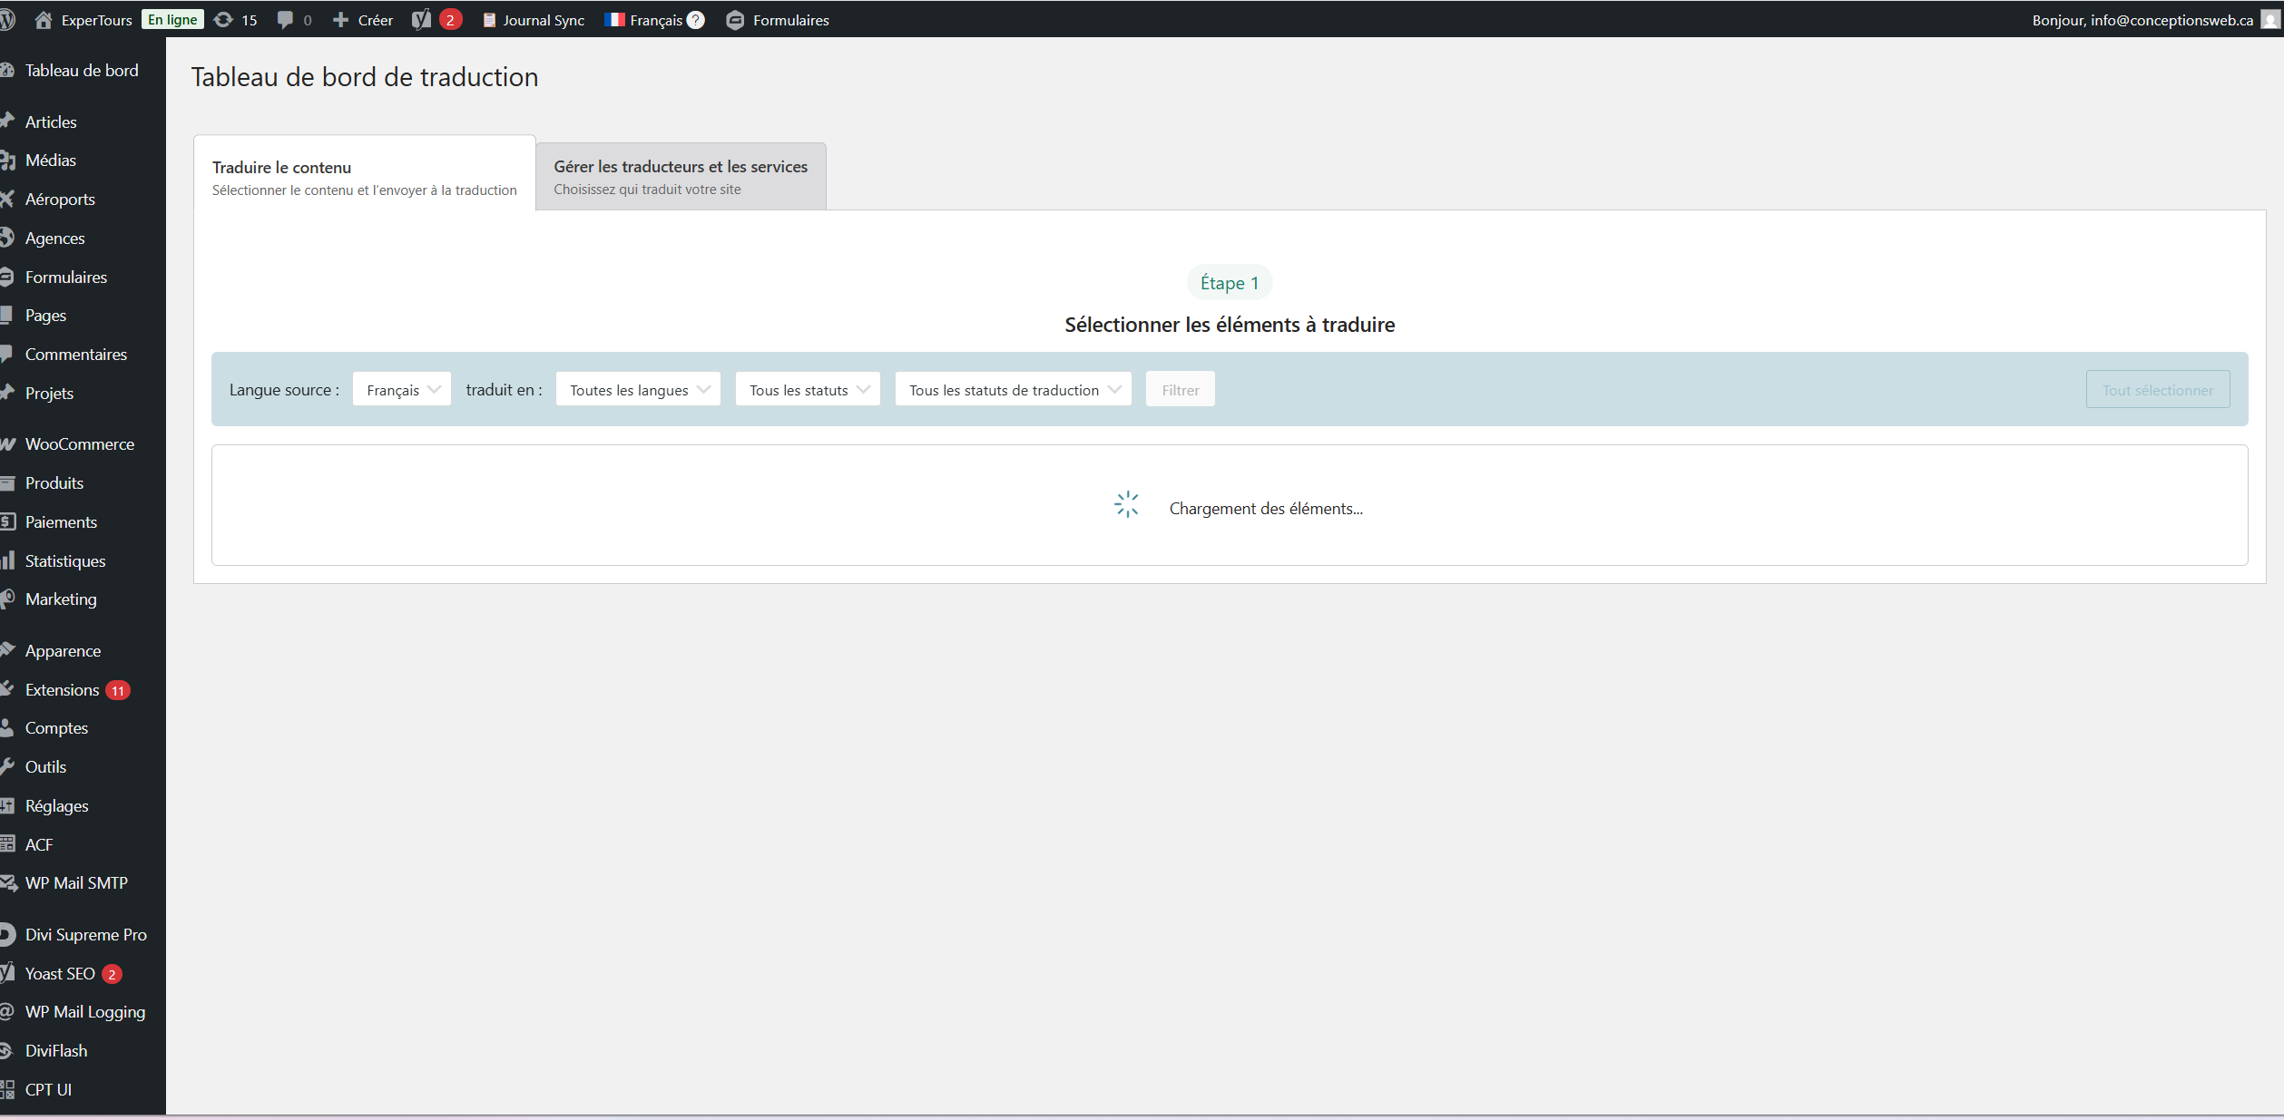This screenshot has height=1120, width=2284.
Task: Open WooCommerce in the sidebar menu
Action: coord(80,444)
